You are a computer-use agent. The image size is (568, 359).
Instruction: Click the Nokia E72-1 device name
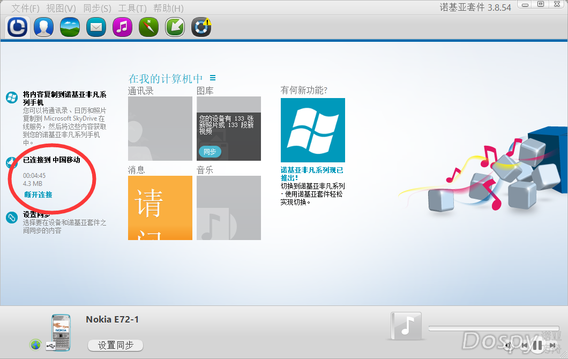pyautogui.click(x=113, y=319)
